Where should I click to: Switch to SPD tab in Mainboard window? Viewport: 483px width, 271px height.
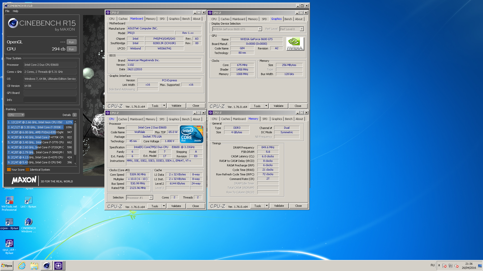tap(162, 19)
